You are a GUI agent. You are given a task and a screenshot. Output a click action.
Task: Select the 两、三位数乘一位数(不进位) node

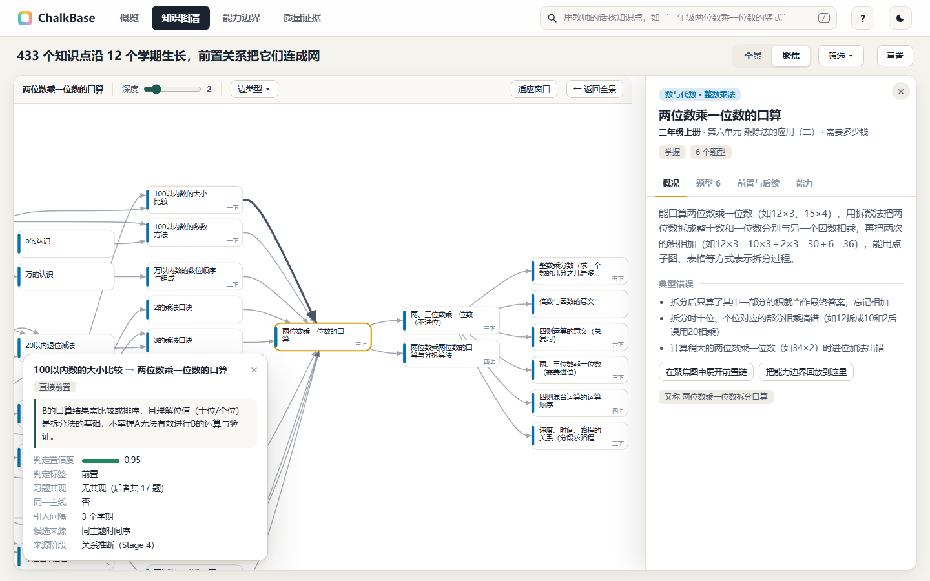pos(451,320)
